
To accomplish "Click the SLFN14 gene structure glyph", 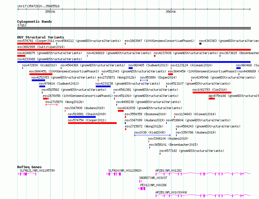I will (x=113, y=174).
